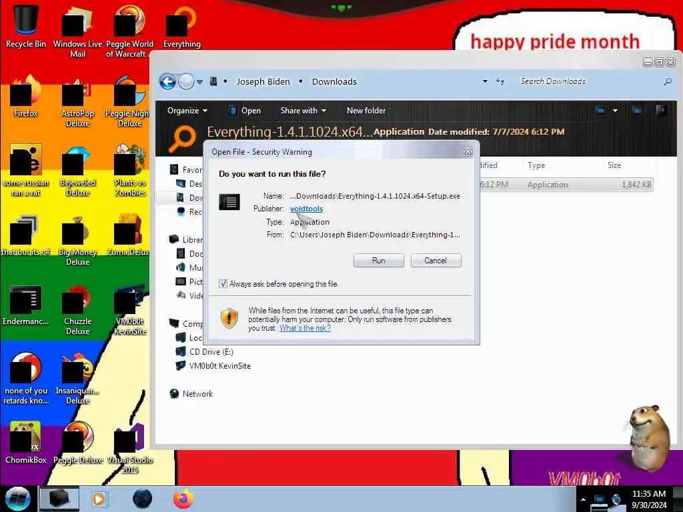The width and height of the screenshot is (683, 512).
Task: Click the Explorer back arrow button
Action: pyautogui.click(x=167, y=81)
